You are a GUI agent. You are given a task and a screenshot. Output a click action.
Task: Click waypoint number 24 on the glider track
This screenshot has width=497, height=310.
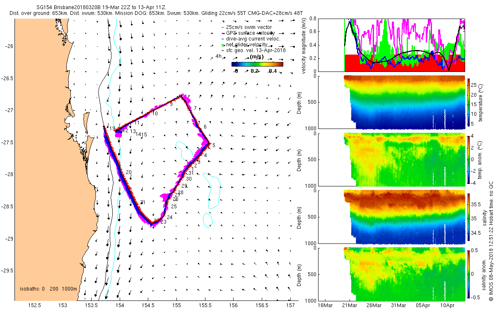[x=170, y=217]
